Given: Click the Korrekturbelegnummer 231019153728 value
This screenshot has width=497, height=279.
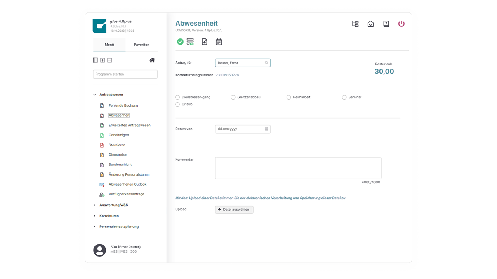Looking at the screenshot, I should pos(227,75).
